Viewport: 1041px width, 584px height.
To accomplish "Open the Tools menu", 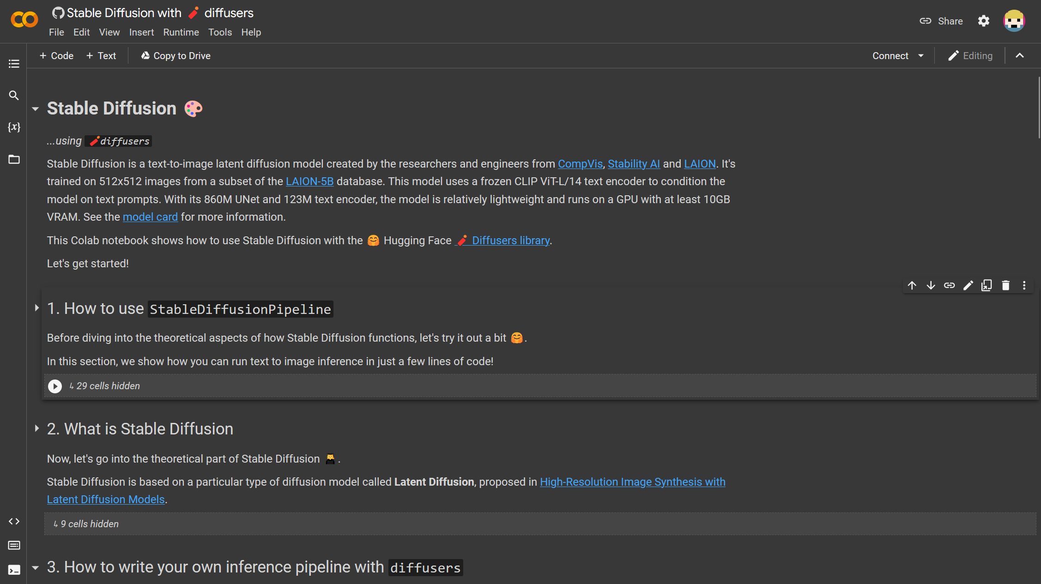I will click(220, 32).
